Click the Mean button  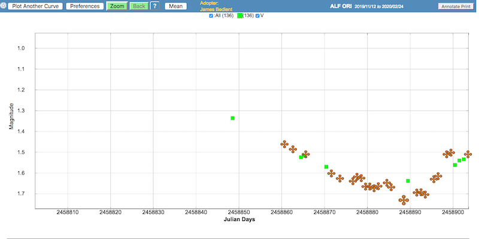(175, 6)
